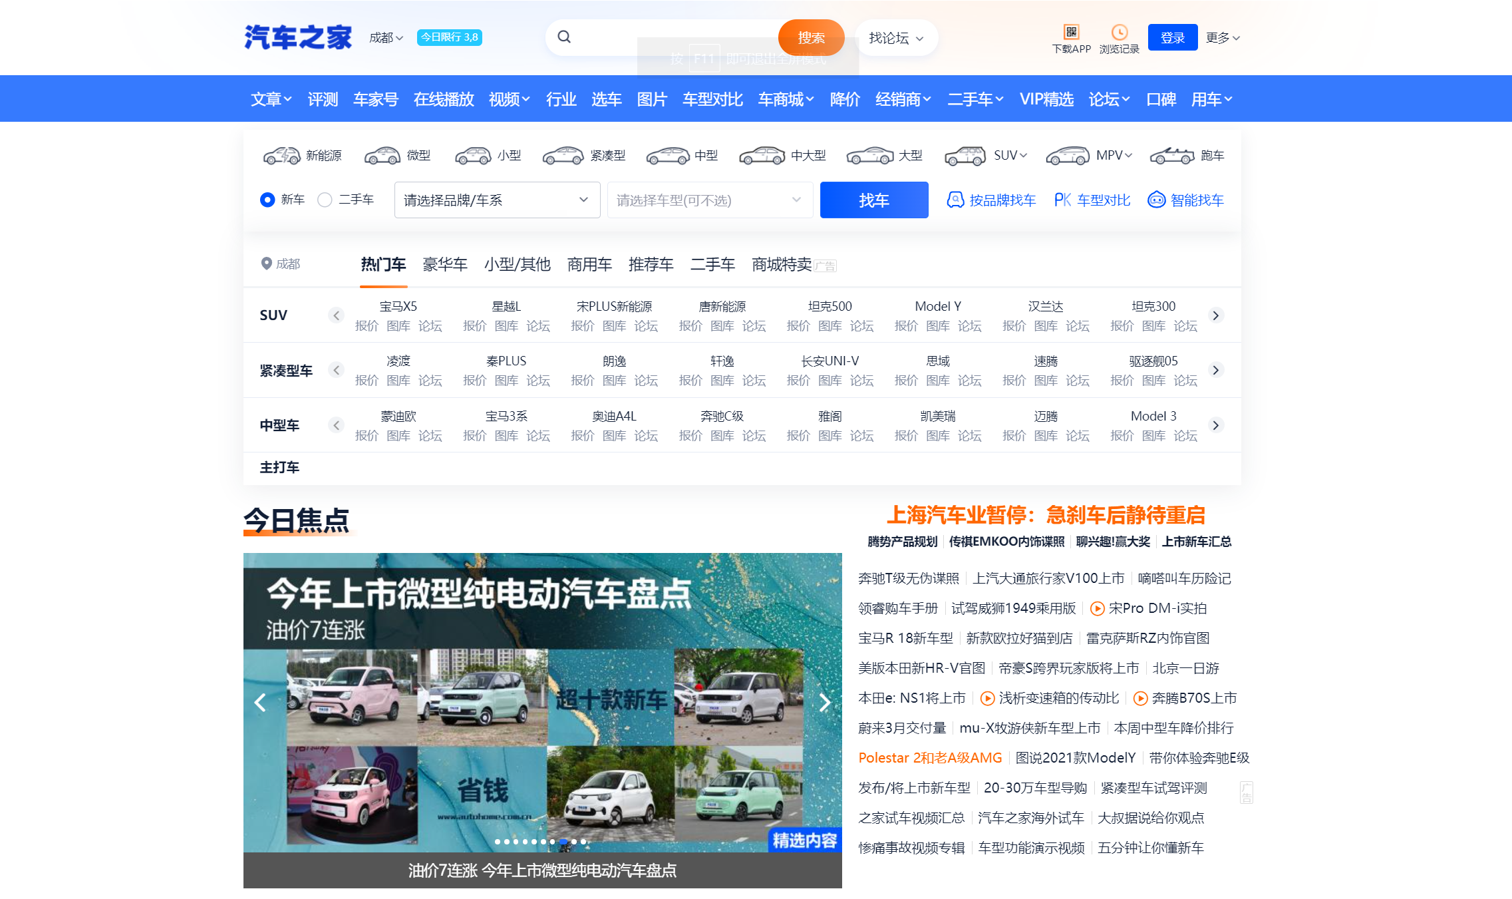Image resolution: width=1512 pixels, height=899 pixels.
Task: Select the 二手车 radio button
Action: pyautogui.click(x=325, y=200)
